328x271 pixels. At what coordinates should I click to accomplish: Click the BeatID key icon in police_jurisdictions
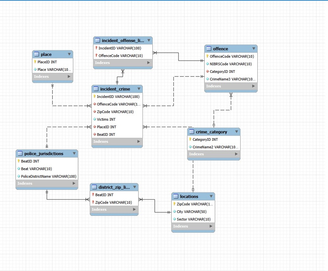(18, 161)
